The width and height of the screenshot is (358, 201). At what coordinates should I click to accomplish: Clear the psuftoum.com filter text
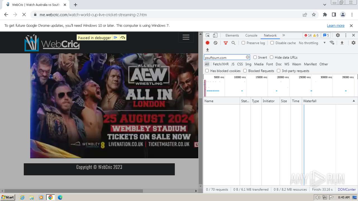pos(248,57)
